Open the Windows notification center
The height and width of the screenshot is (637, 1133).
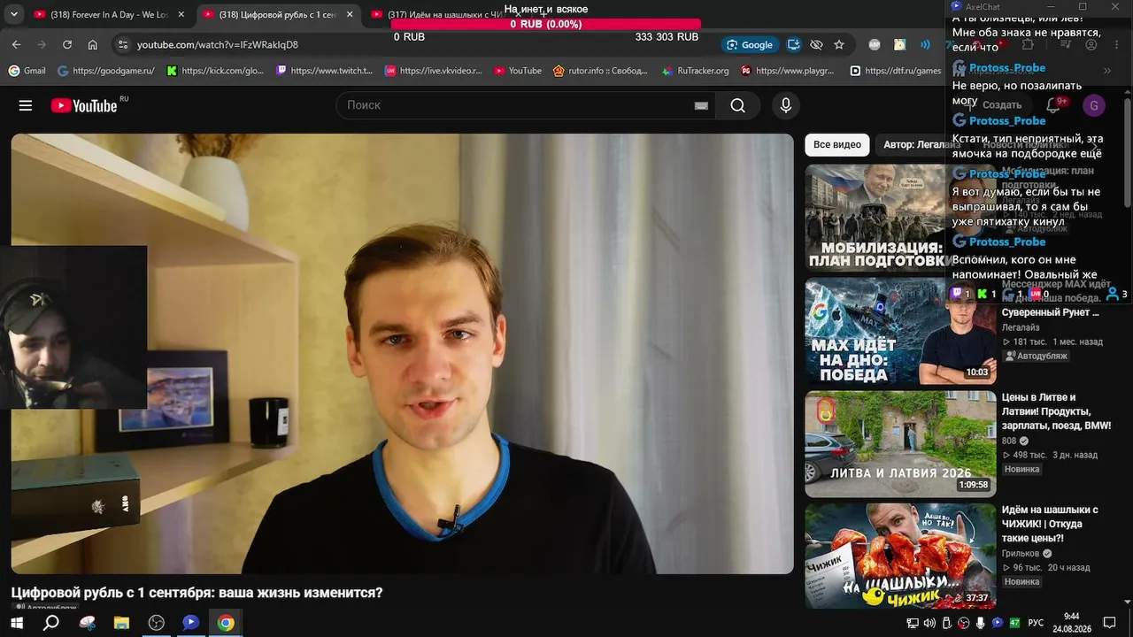[x=1110, y=623]
